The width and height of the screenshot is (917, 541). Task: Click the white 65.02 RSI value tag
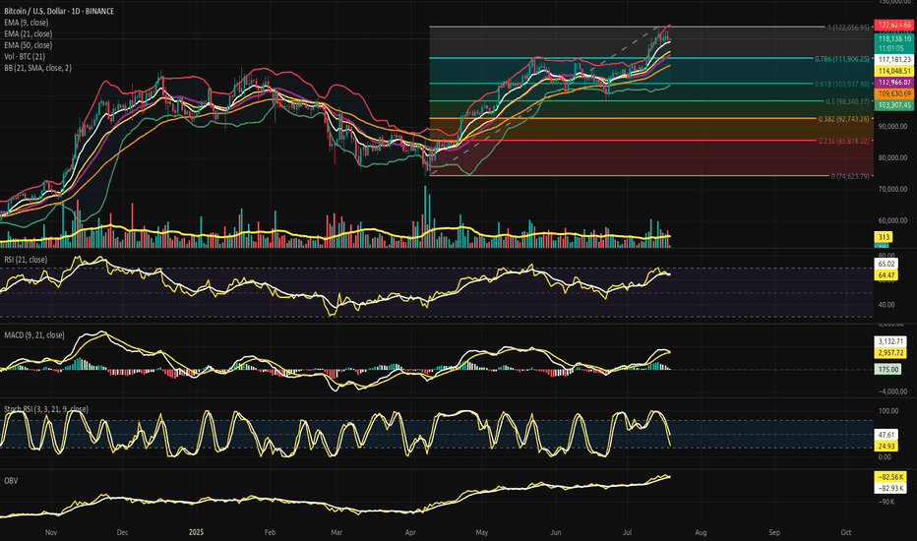(x=886, y=265)
